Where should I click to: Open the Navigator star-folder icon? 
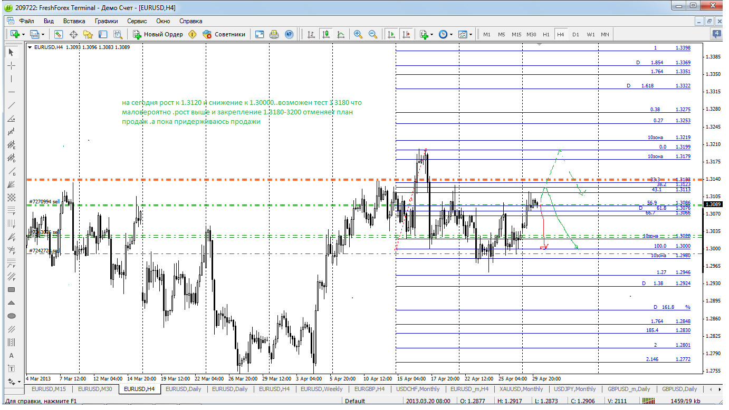click(x=88, y=34)
